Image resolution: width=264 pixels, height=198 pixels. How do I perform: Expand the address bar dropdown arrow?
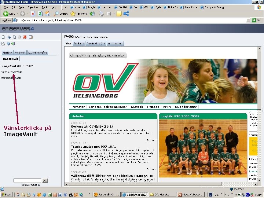tap(248, 20)
